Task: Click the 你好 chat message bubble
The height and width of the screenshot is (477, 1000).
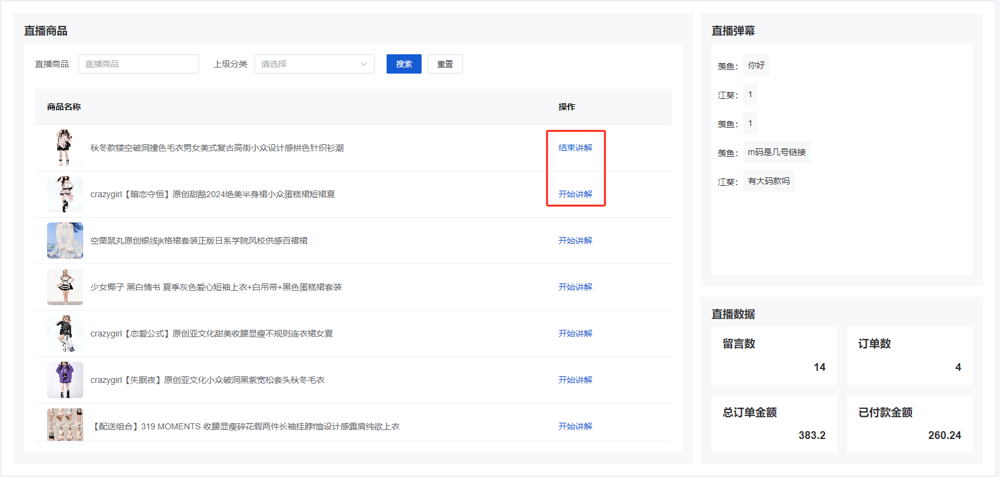Action: 756,65
